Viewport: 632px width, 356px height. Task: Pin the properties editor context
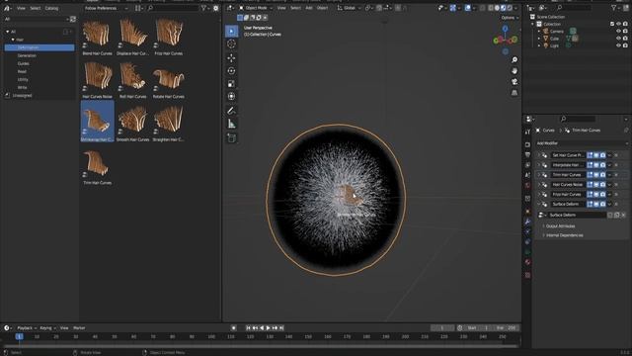point(626,131)
